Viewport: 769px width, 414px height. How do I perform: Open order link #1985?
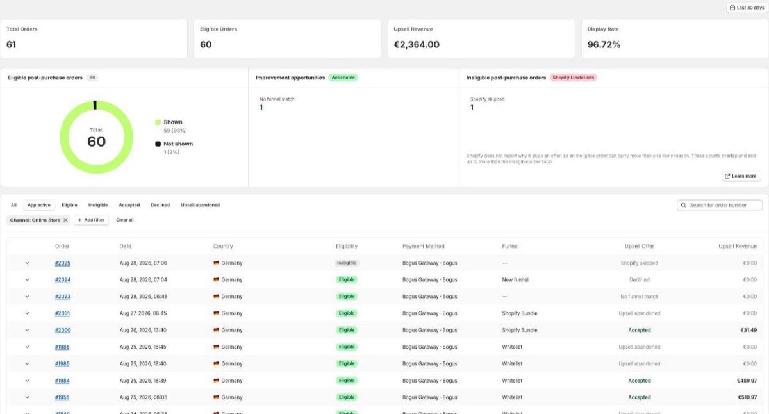pyautogui.click(x=62, y=363)
